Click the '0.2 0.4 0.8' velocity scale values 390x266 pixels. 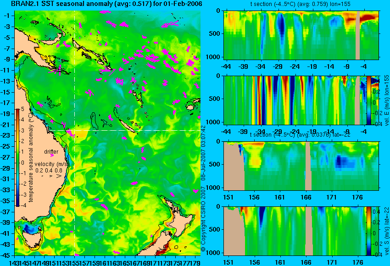coord(49,171)
